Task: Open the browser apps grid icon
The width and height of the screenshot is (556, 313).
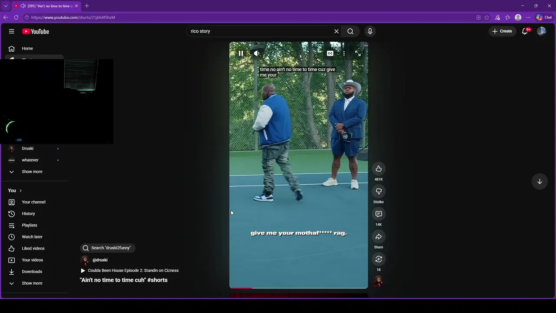Action: [x=479, y=17]
